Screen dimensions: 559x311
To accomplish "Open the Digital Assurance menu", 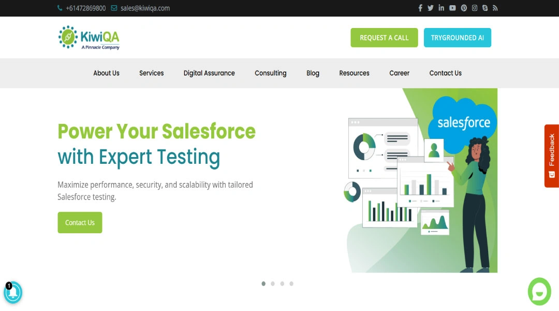I will pyautogui.click(x=209, y=73).
